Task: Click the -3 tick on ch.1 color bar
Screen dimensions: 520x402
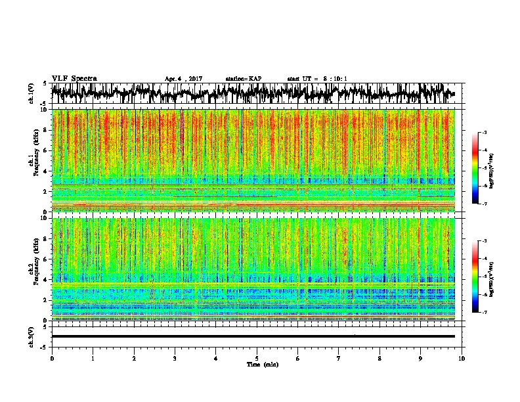Action: 485,133
